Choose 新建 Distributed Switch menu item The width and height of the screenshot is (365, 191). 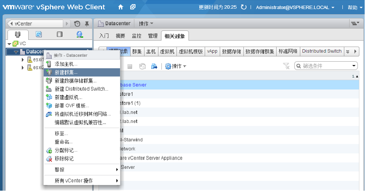[82, 89]
